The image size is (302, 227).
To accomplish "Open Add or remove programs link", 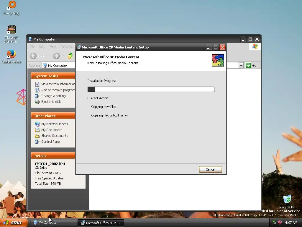I will coord(58,90).
